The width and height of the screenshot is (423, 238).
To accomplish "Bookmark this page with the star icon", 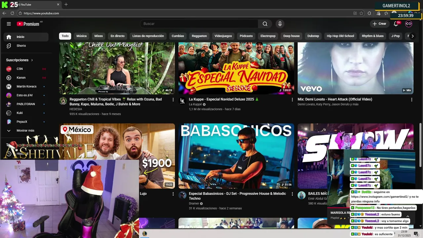I will (x=361, y=13).
